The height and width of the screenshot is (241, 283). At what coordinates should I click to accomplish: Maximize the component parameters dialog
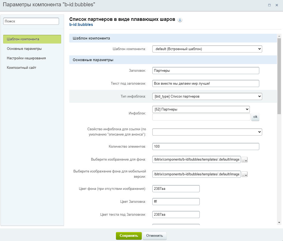[269, 5]
